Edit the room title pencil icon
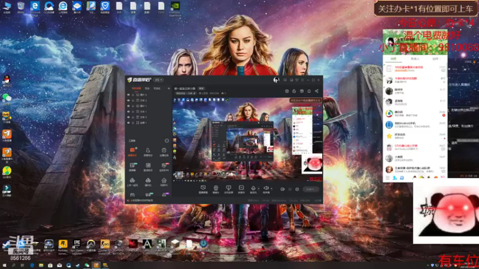The height and width of the screenshot is (269, 479). pyautogui.click(x=194, y=93)
